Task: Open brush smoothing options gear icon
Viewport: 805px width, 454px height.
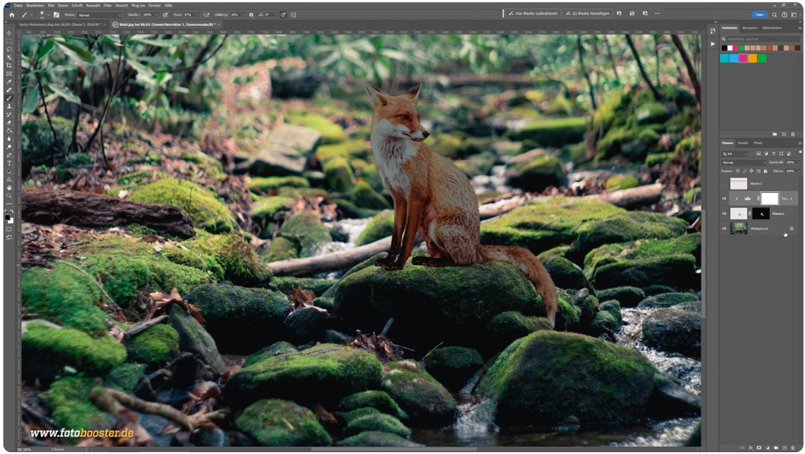Action: (251, 14)
